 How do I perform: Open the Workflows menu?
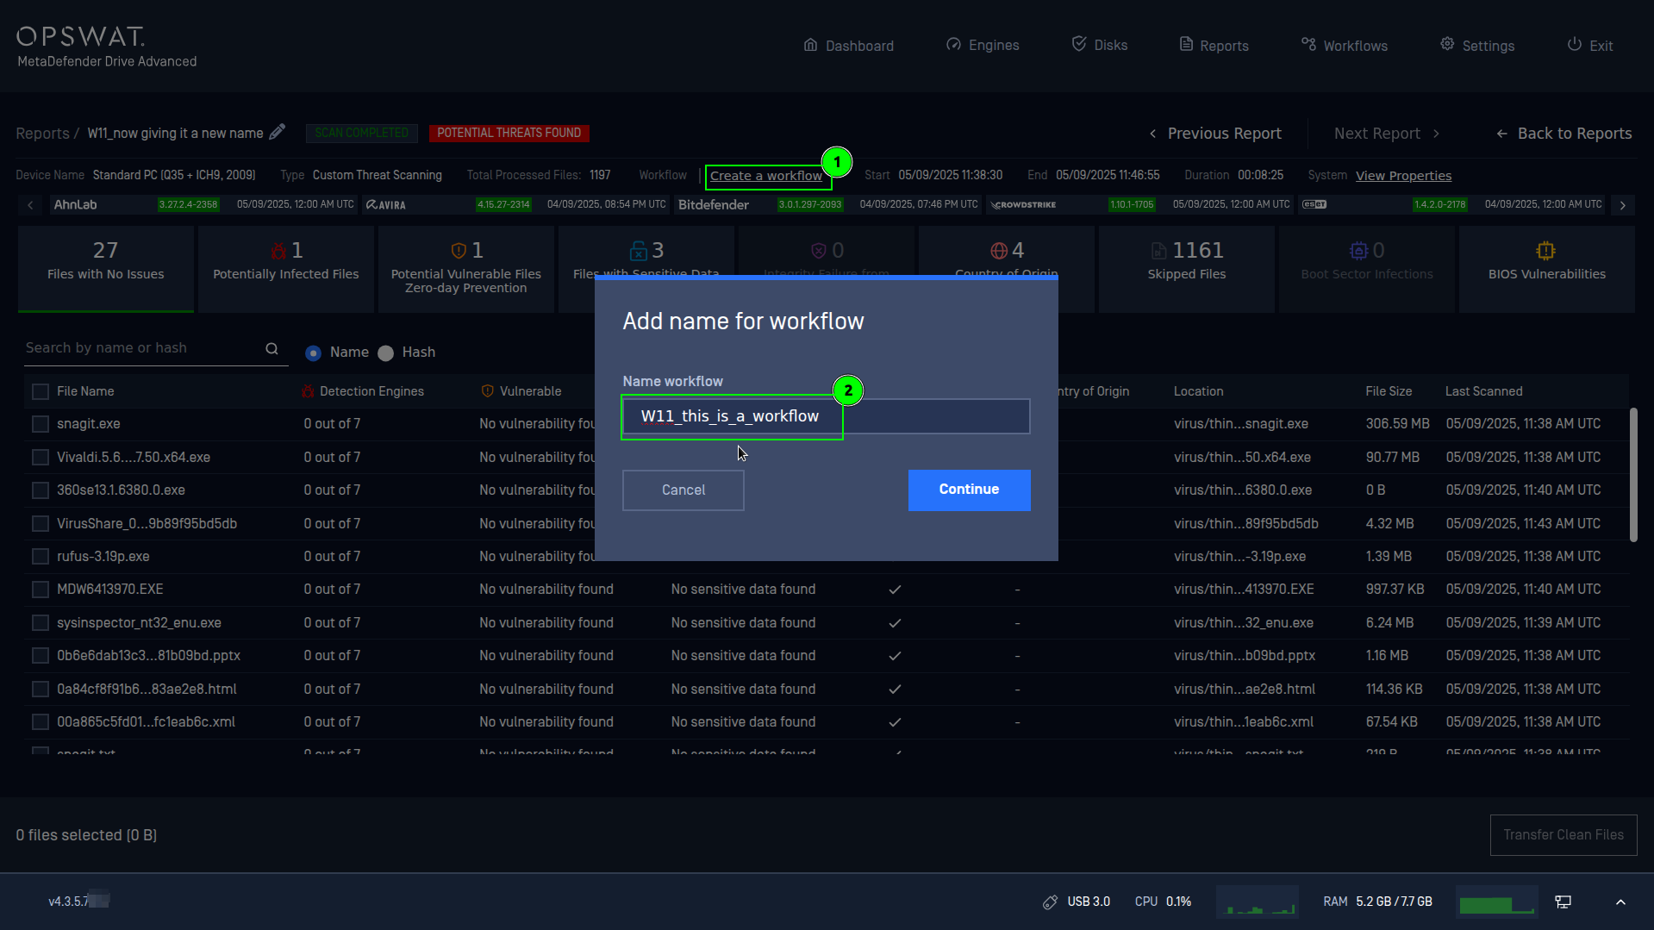(1344, 45)
